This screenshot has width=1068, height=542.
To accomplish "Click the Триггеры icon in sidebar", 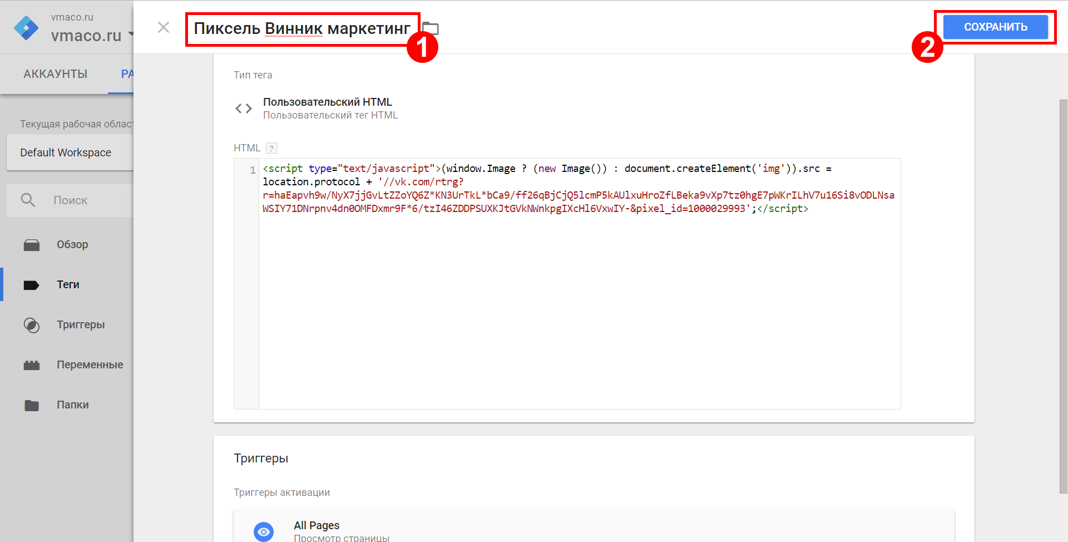I will pos(32,325).
